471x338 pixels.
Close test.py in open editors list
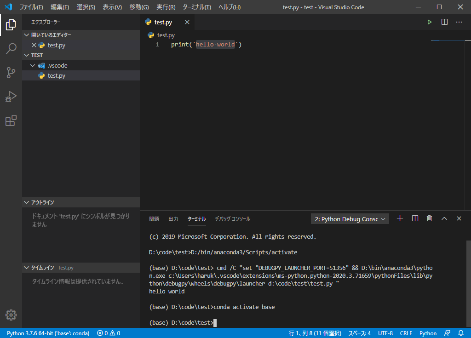click(34, 45)
